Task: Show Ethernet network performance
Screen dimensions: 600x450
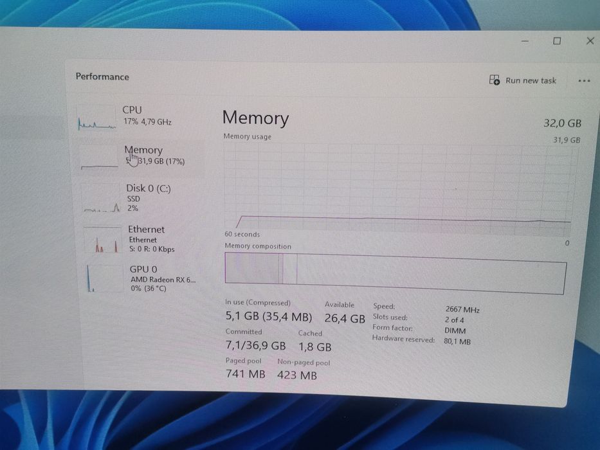Action: 145,239
